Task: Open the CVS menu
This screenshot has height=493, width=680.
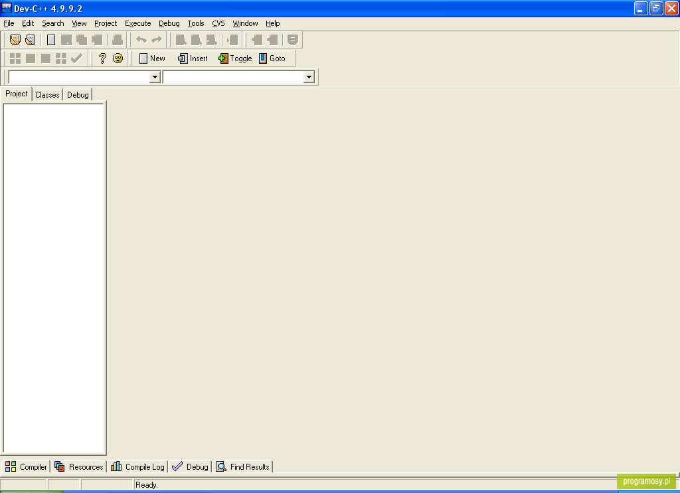Action: coord(218,23)
